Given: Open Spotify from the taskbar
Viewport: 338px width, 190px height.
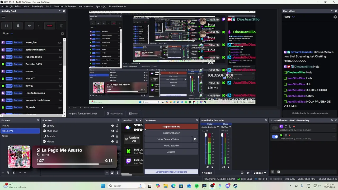Looking at the screenshot, I should point(196,186).
